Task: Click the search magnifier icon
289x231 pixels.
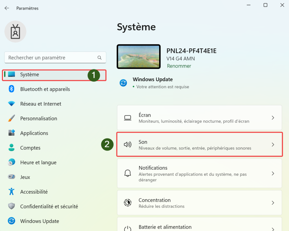Action: 100,58
